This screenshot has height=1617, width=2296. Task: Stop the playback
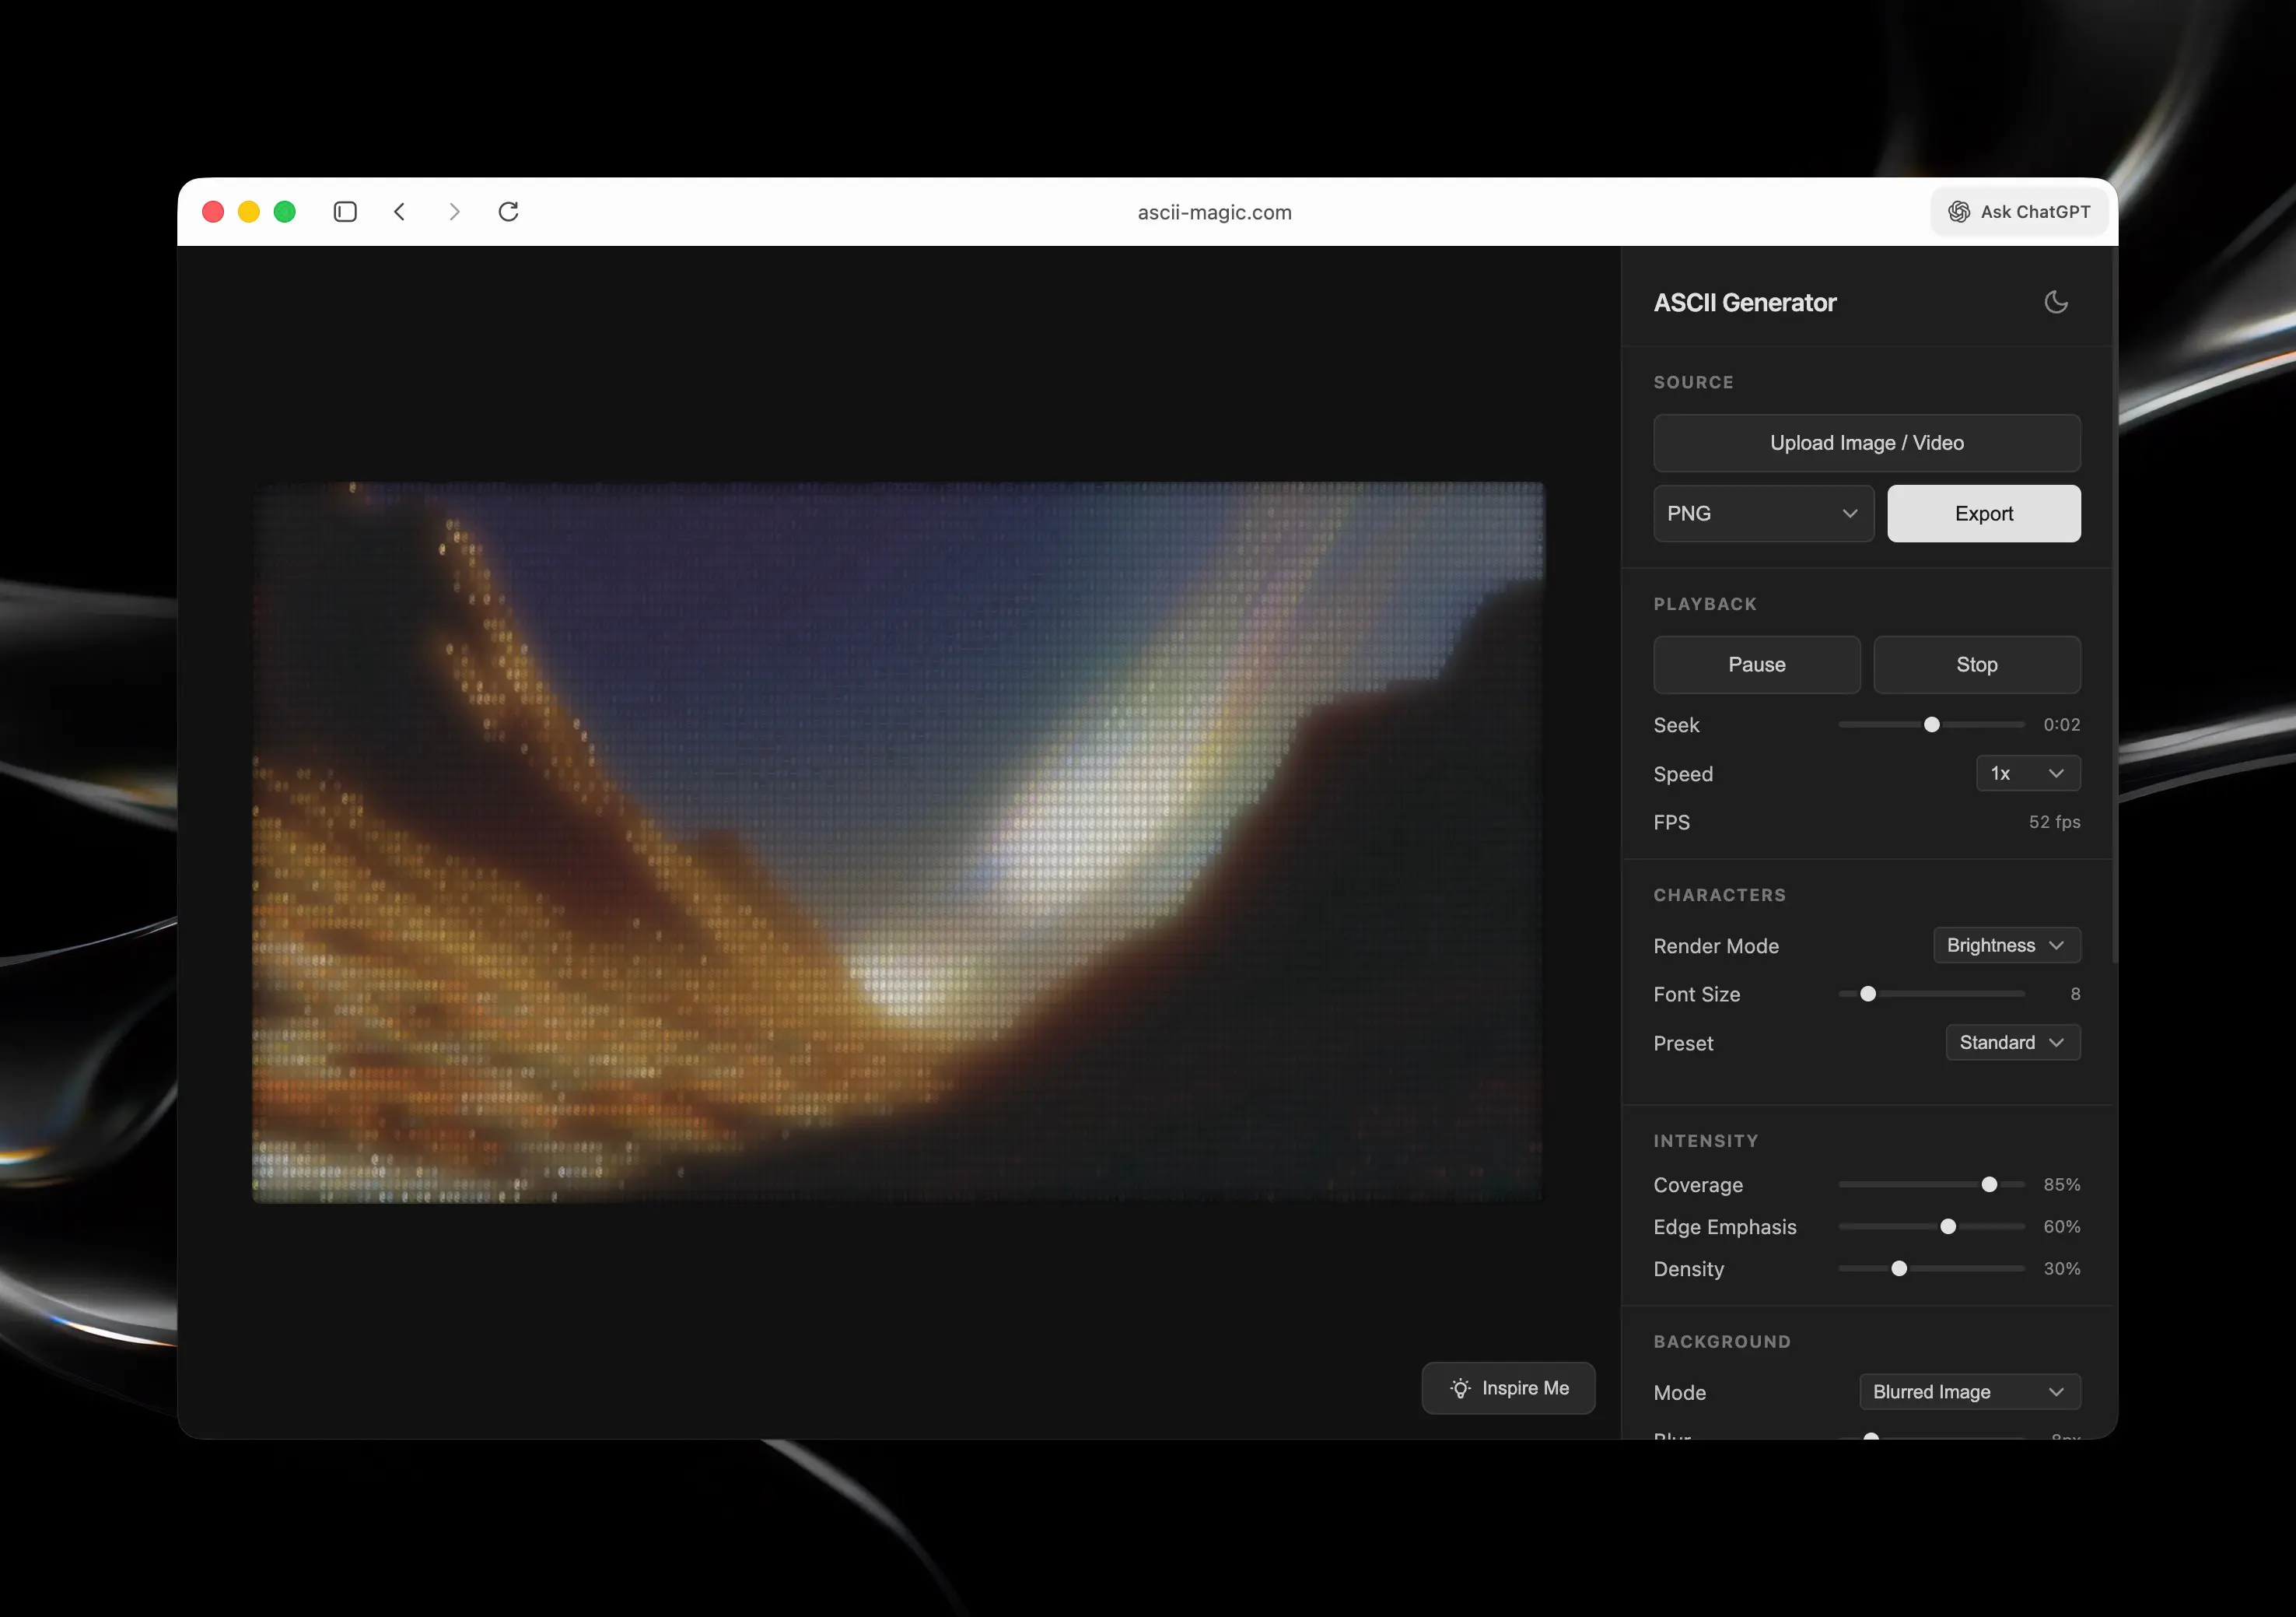(x=1976, y=665)
